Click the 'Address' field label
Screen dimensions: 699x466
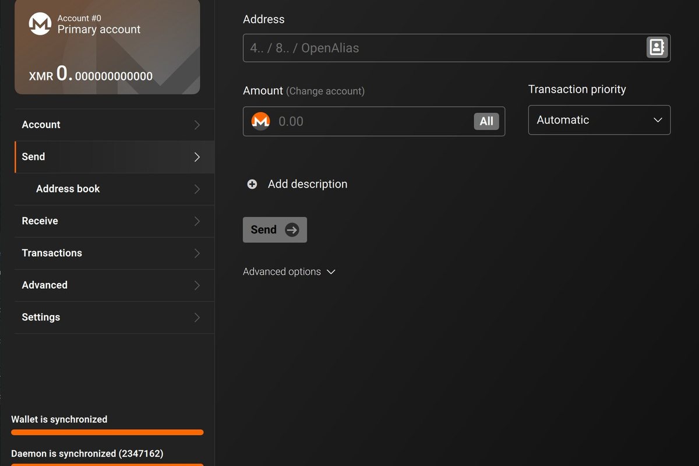(264, 19)
